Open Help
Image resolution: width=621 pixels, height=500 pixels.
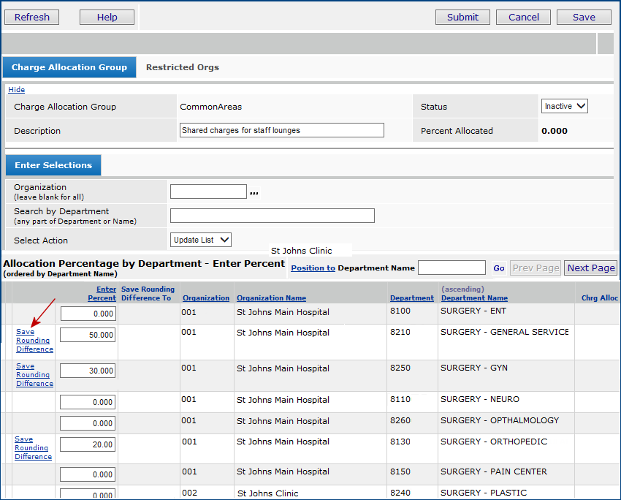pyautogui.click(x=107, y=18)
